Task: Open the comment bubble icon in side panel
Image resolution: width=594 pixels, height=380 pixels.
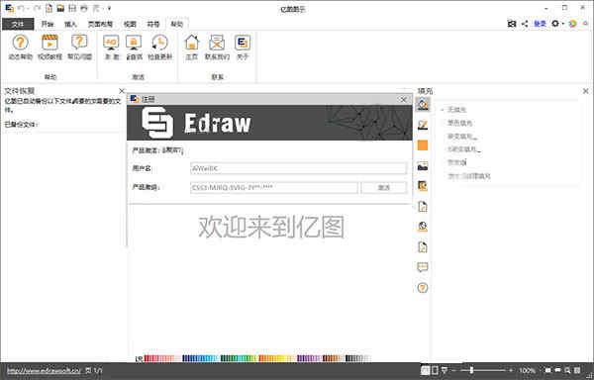Action: 423,267
